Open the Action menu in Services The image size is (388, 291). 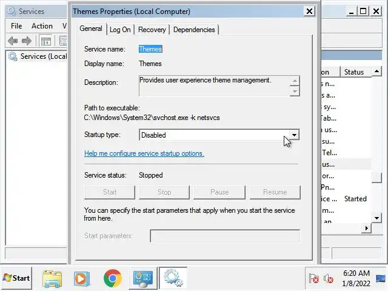pyautogui.click(x=42, y=26)
